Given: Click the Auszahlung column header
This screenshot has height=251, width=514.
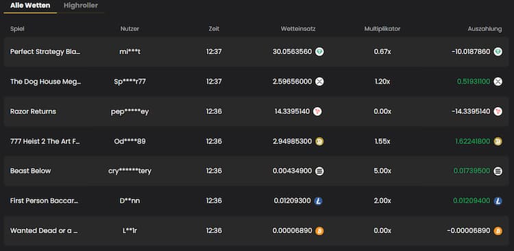Looking at the screenshot, I should pyautogui.click(x=485, y=29).
